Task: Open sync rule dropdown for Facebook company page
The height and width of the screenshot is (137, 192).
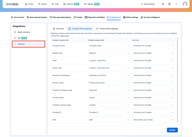Action: pyautogui.click(x=153, y=90)
